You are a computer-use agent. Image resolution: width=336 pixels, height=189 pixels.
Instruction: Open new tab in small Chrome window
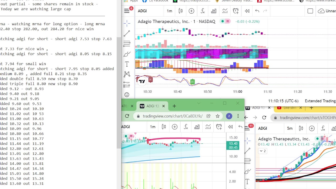[174, 106]
